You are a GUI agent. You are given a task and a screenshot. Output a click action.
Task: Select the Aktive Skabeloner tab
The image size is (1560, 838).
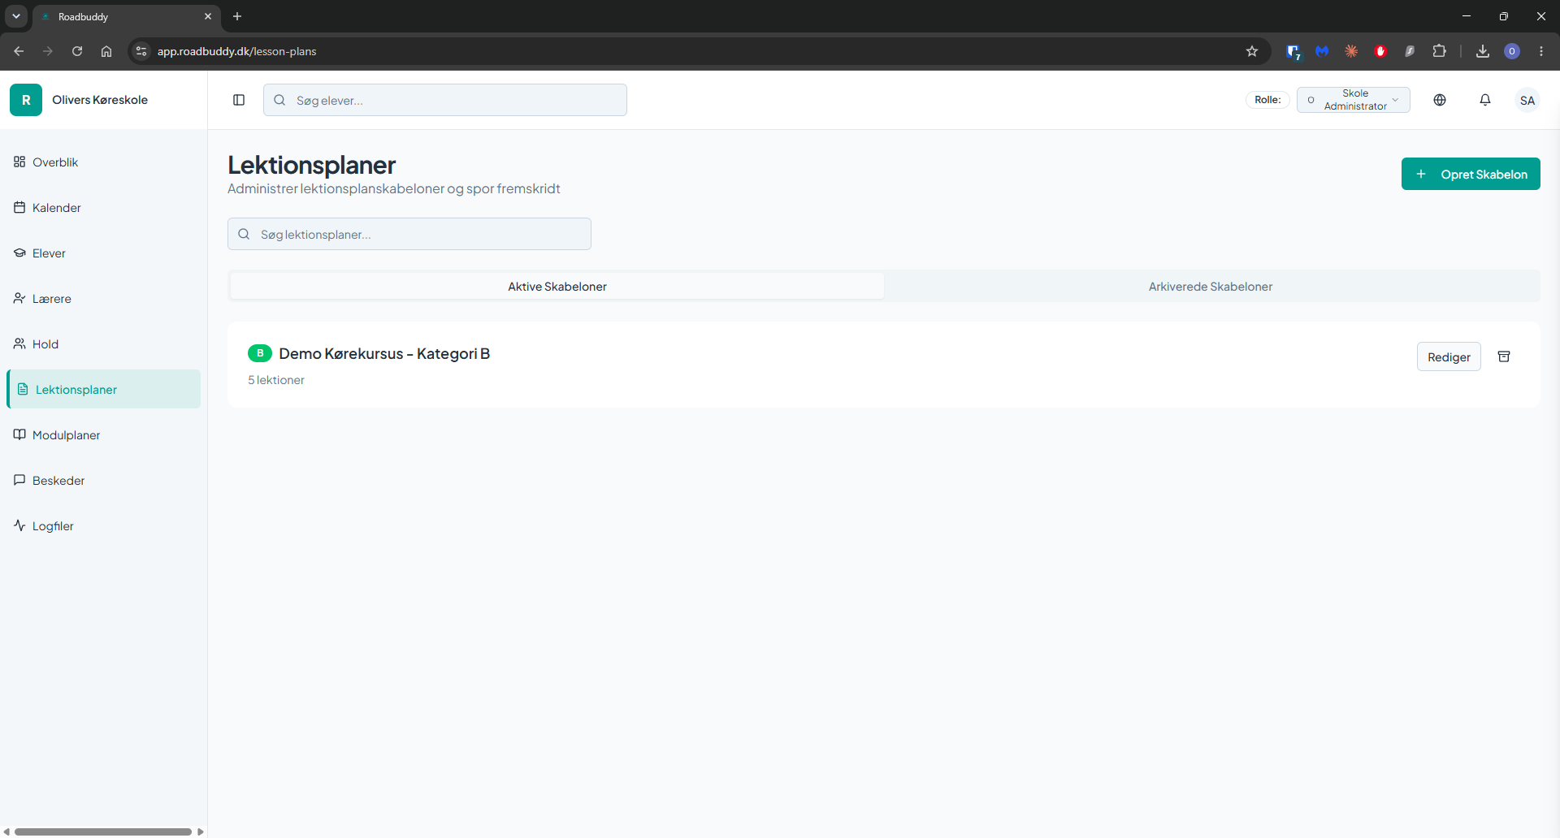pos(557,287)
